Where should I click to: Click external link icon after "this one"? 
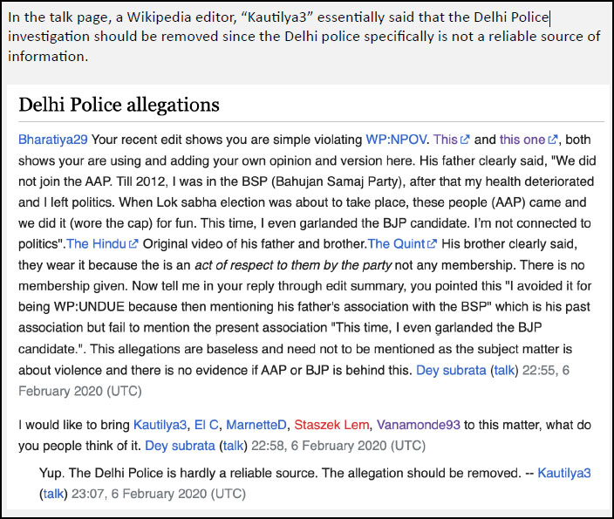pyautogui.click(x=552, y=140)
